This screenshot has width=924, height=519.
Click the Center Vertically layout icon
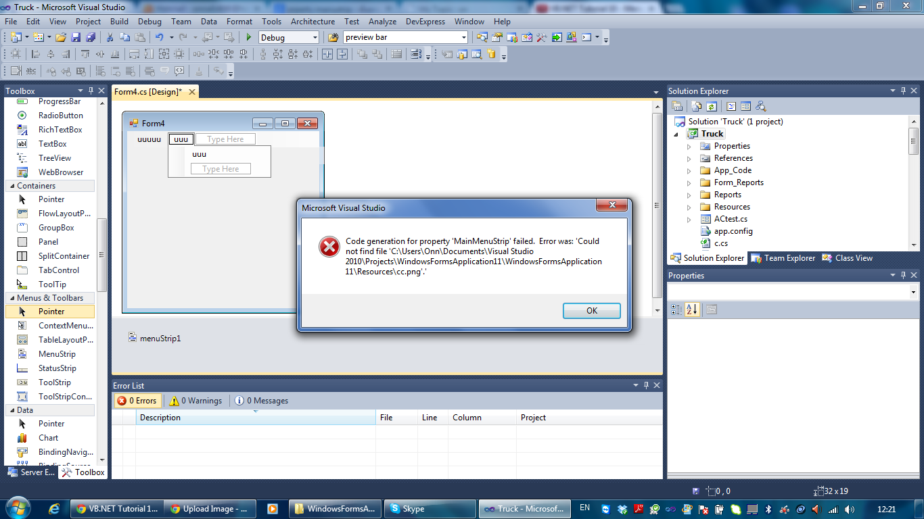(x=342, y=54)
